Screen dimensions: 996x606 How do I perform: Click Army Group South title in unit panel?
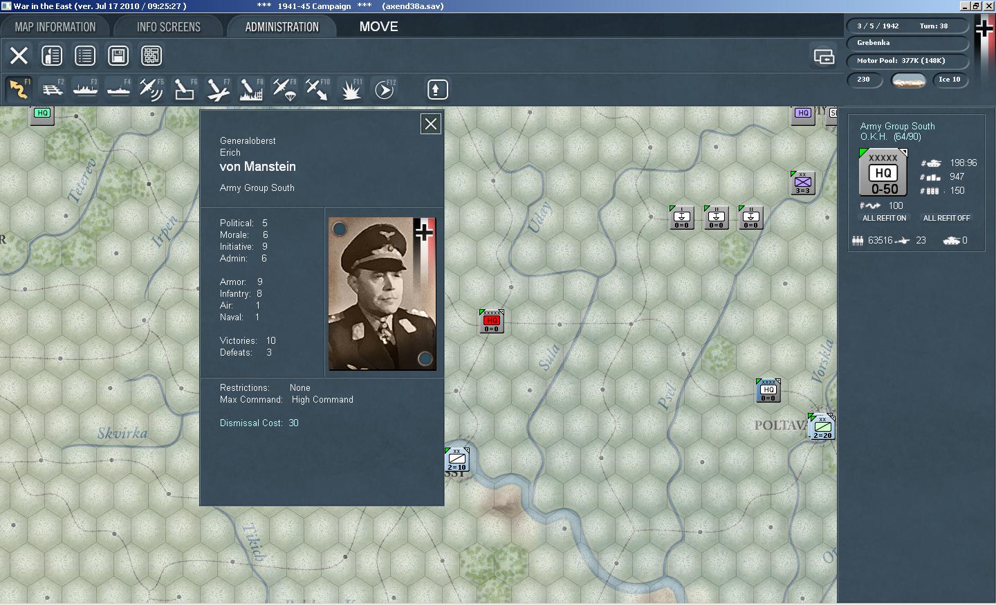pos(897,126)
